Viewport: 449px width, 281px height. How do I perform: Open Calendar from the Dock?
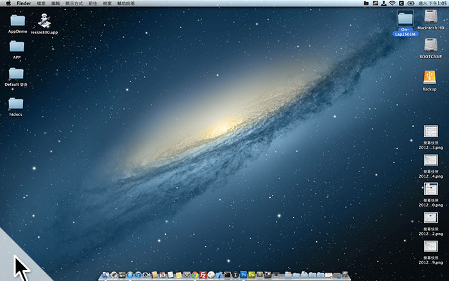click(163, 275)
